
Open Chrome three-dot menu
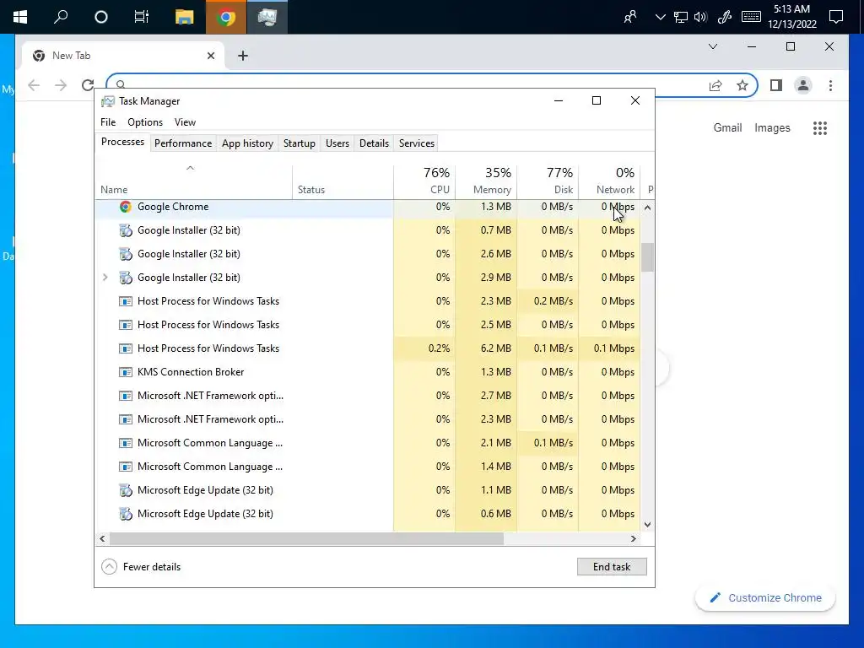(830, 85)
